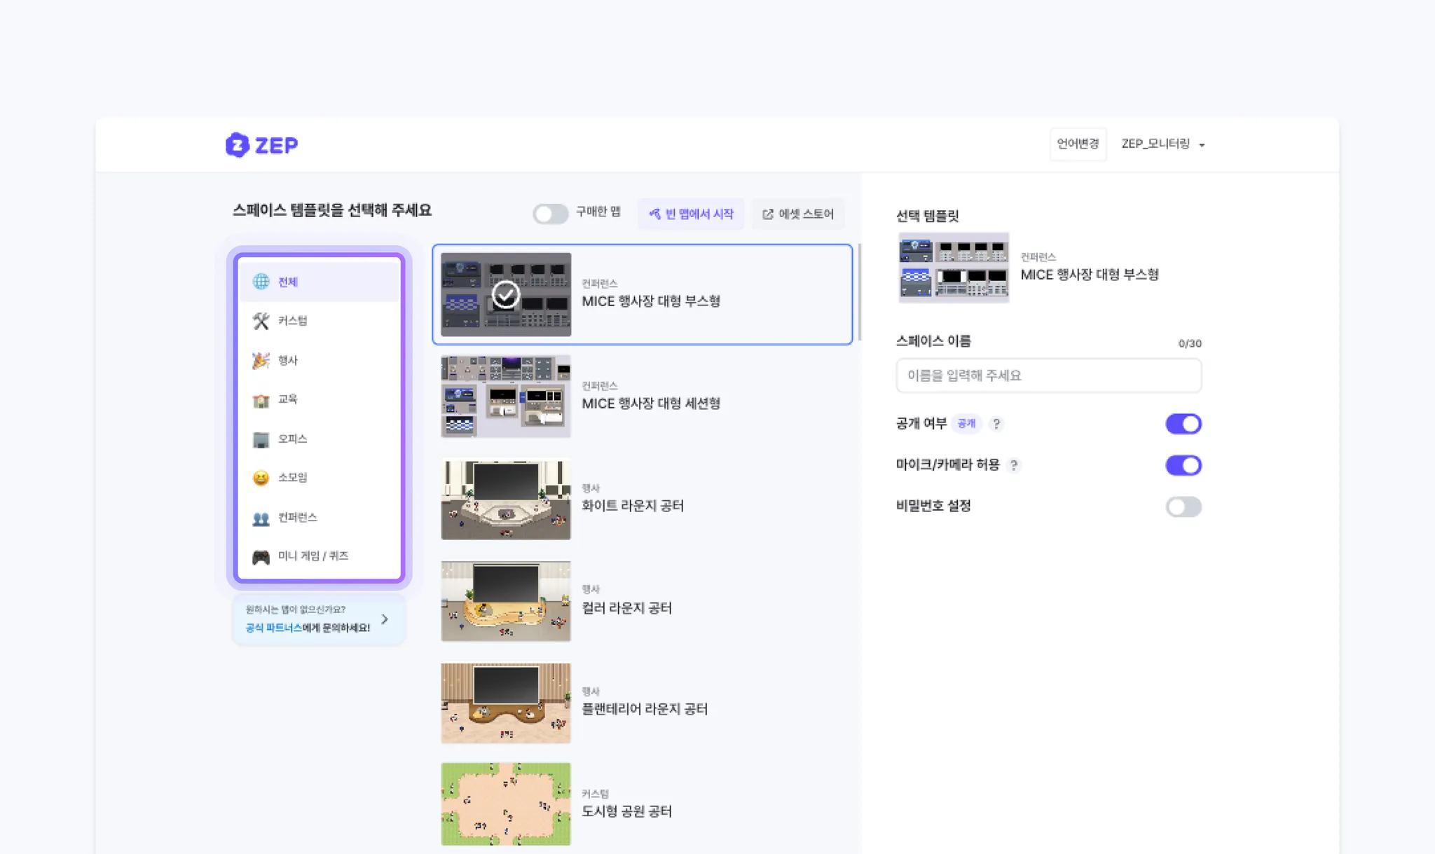Enable the 구매한 맵 toggle
This screenshot has width=1435, height=854.
550,213
